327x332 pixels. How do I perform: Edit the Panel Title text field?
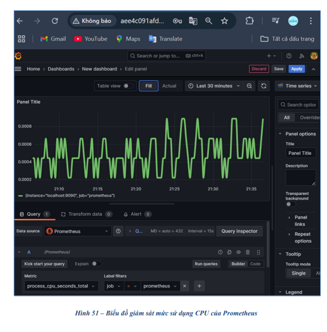301,153
